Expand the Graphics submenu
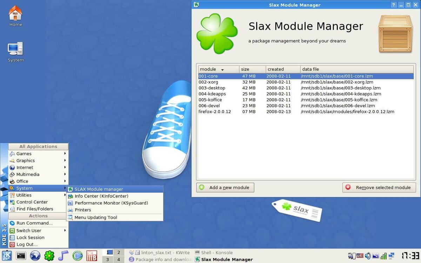 coord(38,161)
